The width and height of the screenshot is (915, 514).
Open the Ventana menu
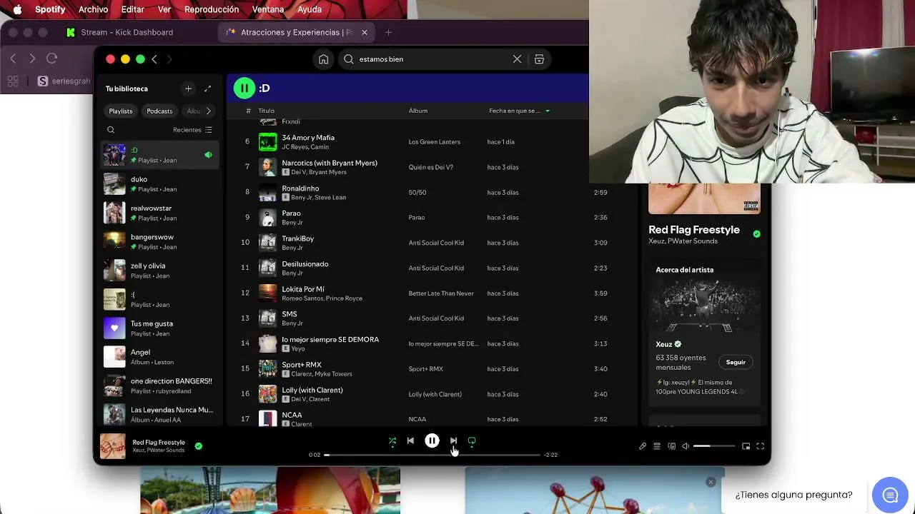click(x=268, y=9)
